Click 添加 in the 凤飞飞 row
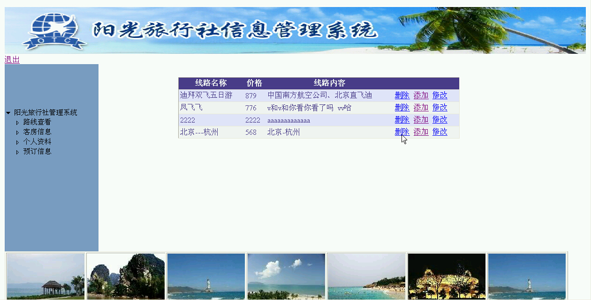This screenshot has height=300, width=591. click(421, 107)
